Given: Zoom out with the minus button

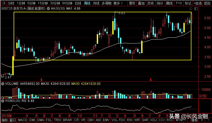Looking at the screenshot, I should tap(208, 120).
